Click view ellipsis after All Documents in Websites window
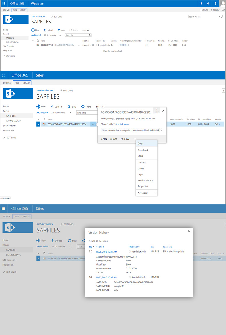226x335 pixels. 60,35
